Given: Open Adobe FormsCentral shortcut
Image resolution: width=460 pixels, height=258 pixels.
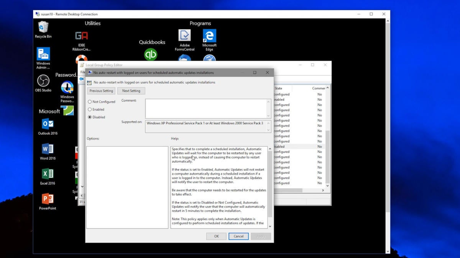Looking at the screenshot, I should (184, 40).
